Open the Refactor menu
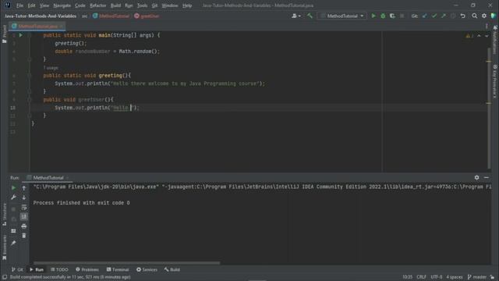Viewport: 499px width, 281px height. pyautogui.click(x=98, y=5)
